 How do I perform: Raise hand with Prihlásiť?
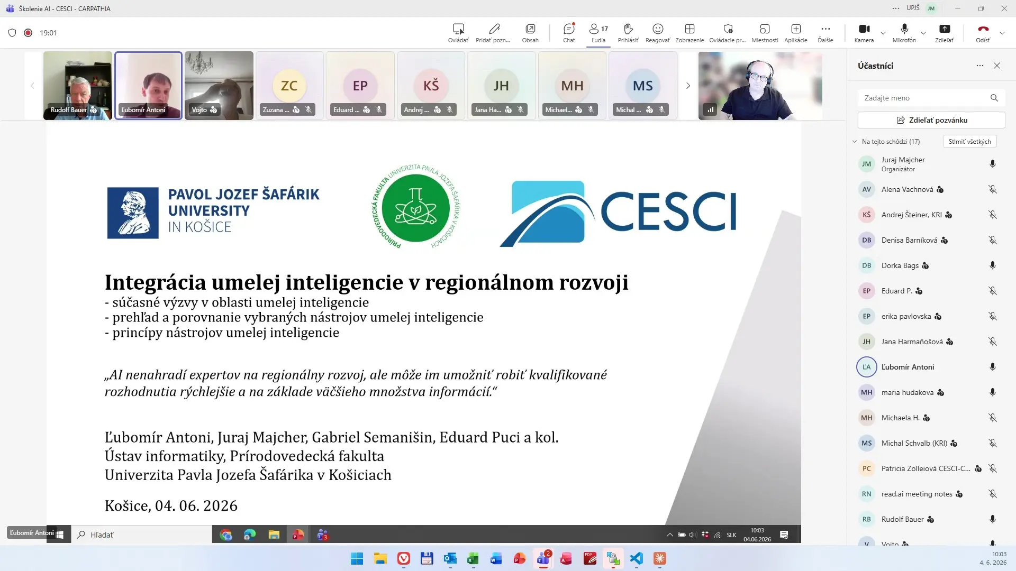628,33
